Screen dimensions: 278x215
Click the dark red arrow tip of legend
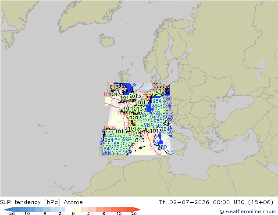[x=138, y=209]
